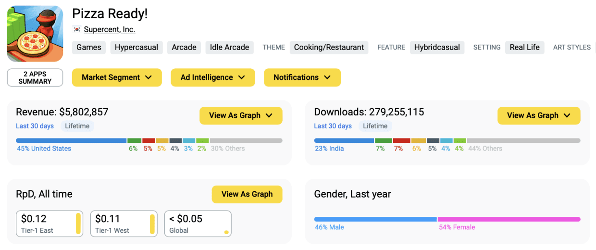Click the South Korea flag icon
The height and width of the screenshot is (250, 596).
coord(76,29)
